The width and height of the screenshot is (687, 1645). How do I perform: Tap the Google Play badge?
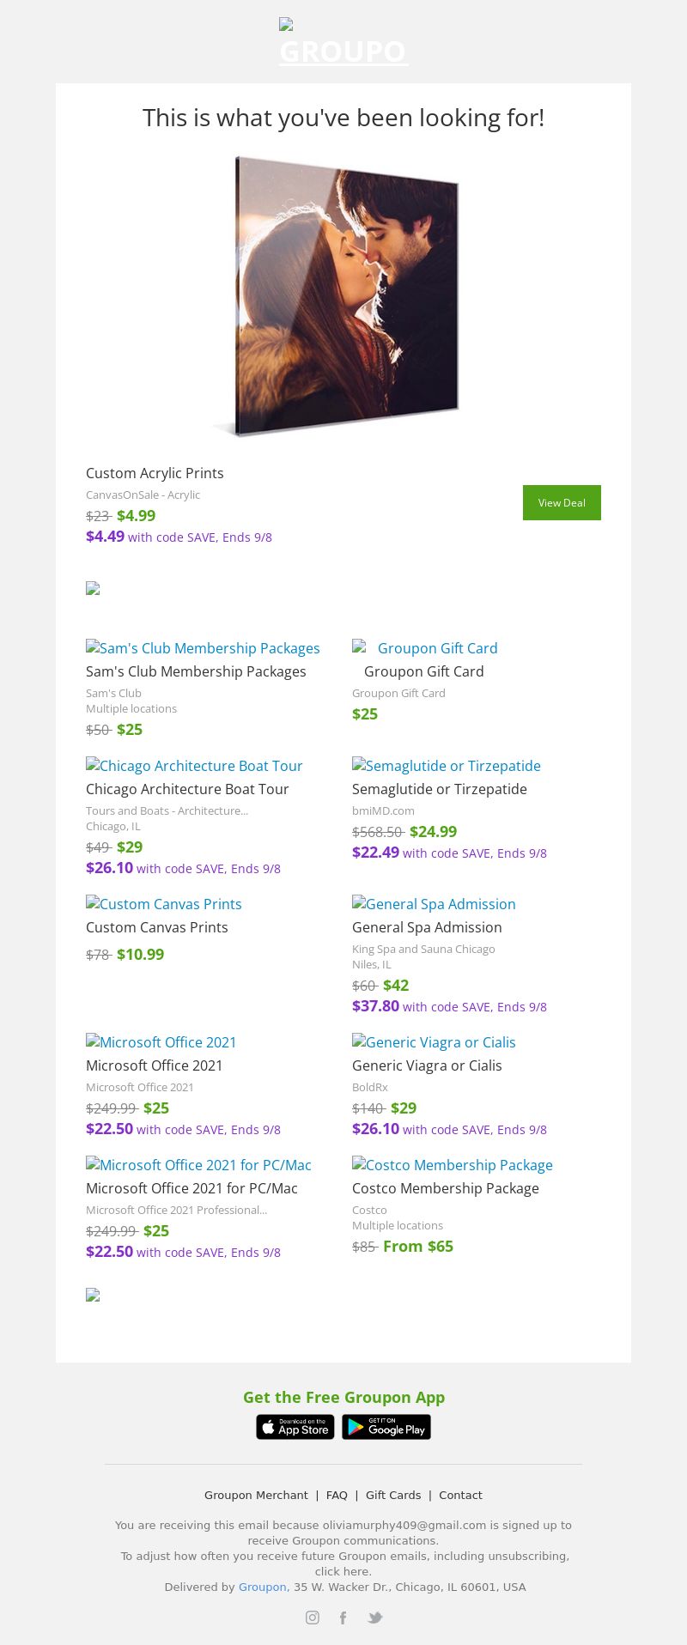tap(386, 1427)
